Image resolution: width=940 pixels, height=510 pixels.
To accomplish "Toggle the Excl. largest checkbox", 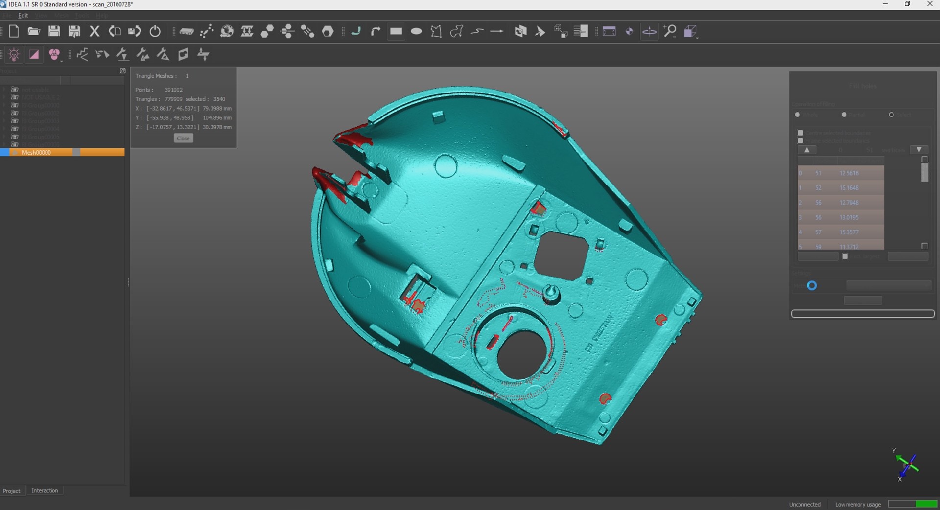I will [x=845, y=256].
